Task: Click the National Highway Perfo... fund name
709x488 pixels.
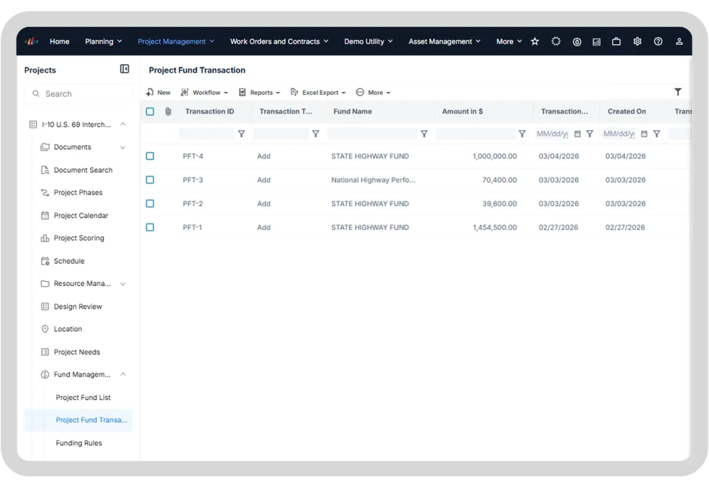Action: pyautogui.click(x=373, y=180)
